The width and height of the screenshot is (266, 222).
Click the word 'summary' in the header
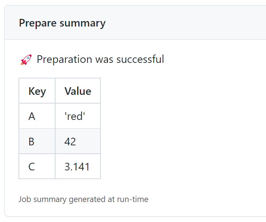[83, 24]
